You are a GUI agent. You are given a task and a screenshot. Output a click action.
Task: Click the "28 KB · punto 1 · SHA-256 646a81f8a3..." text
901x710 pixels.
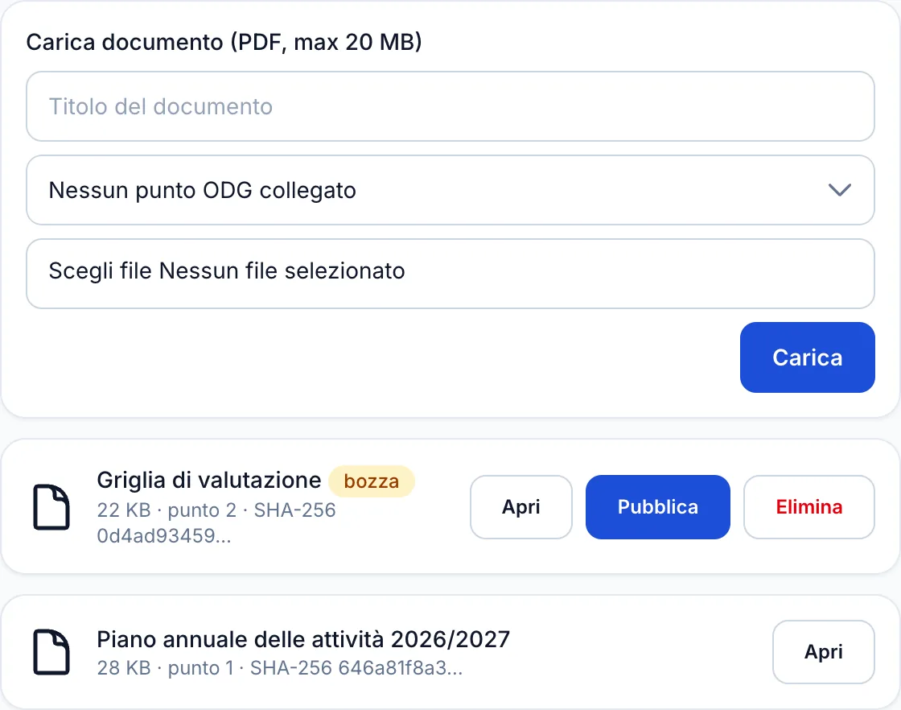280,668
